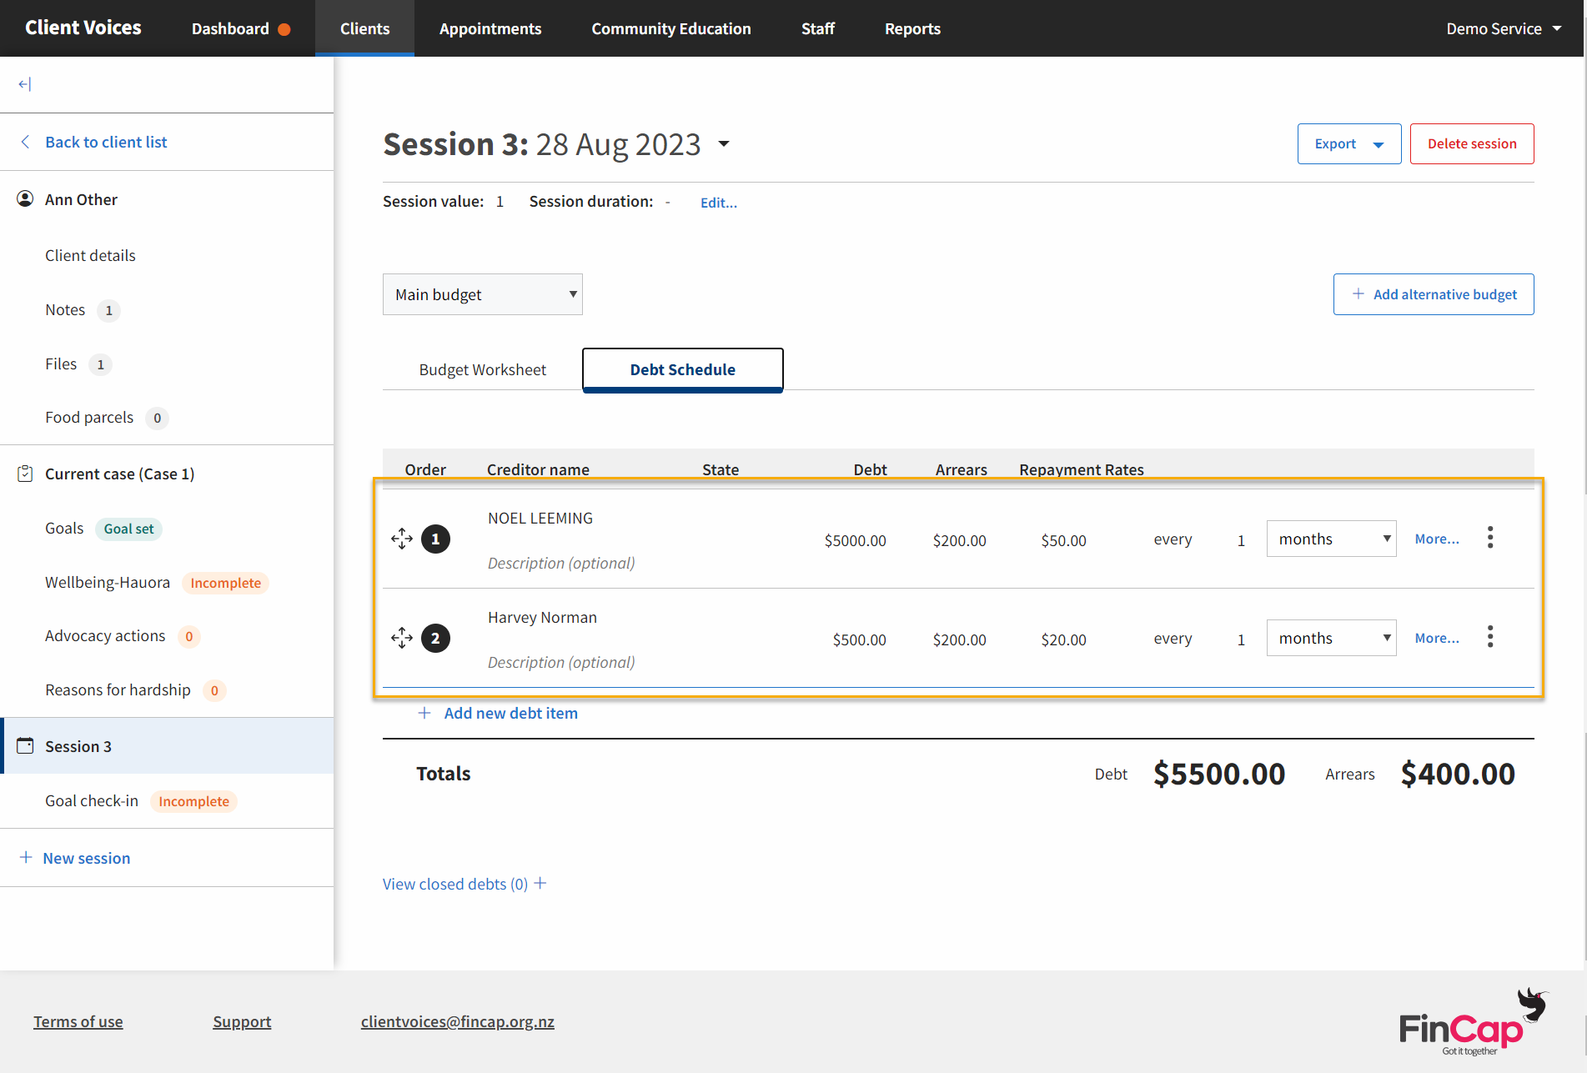The image size is (1587, 1073).
Task: Click More... on Harvey Norman row
Action: click(x=1437, y=638)
